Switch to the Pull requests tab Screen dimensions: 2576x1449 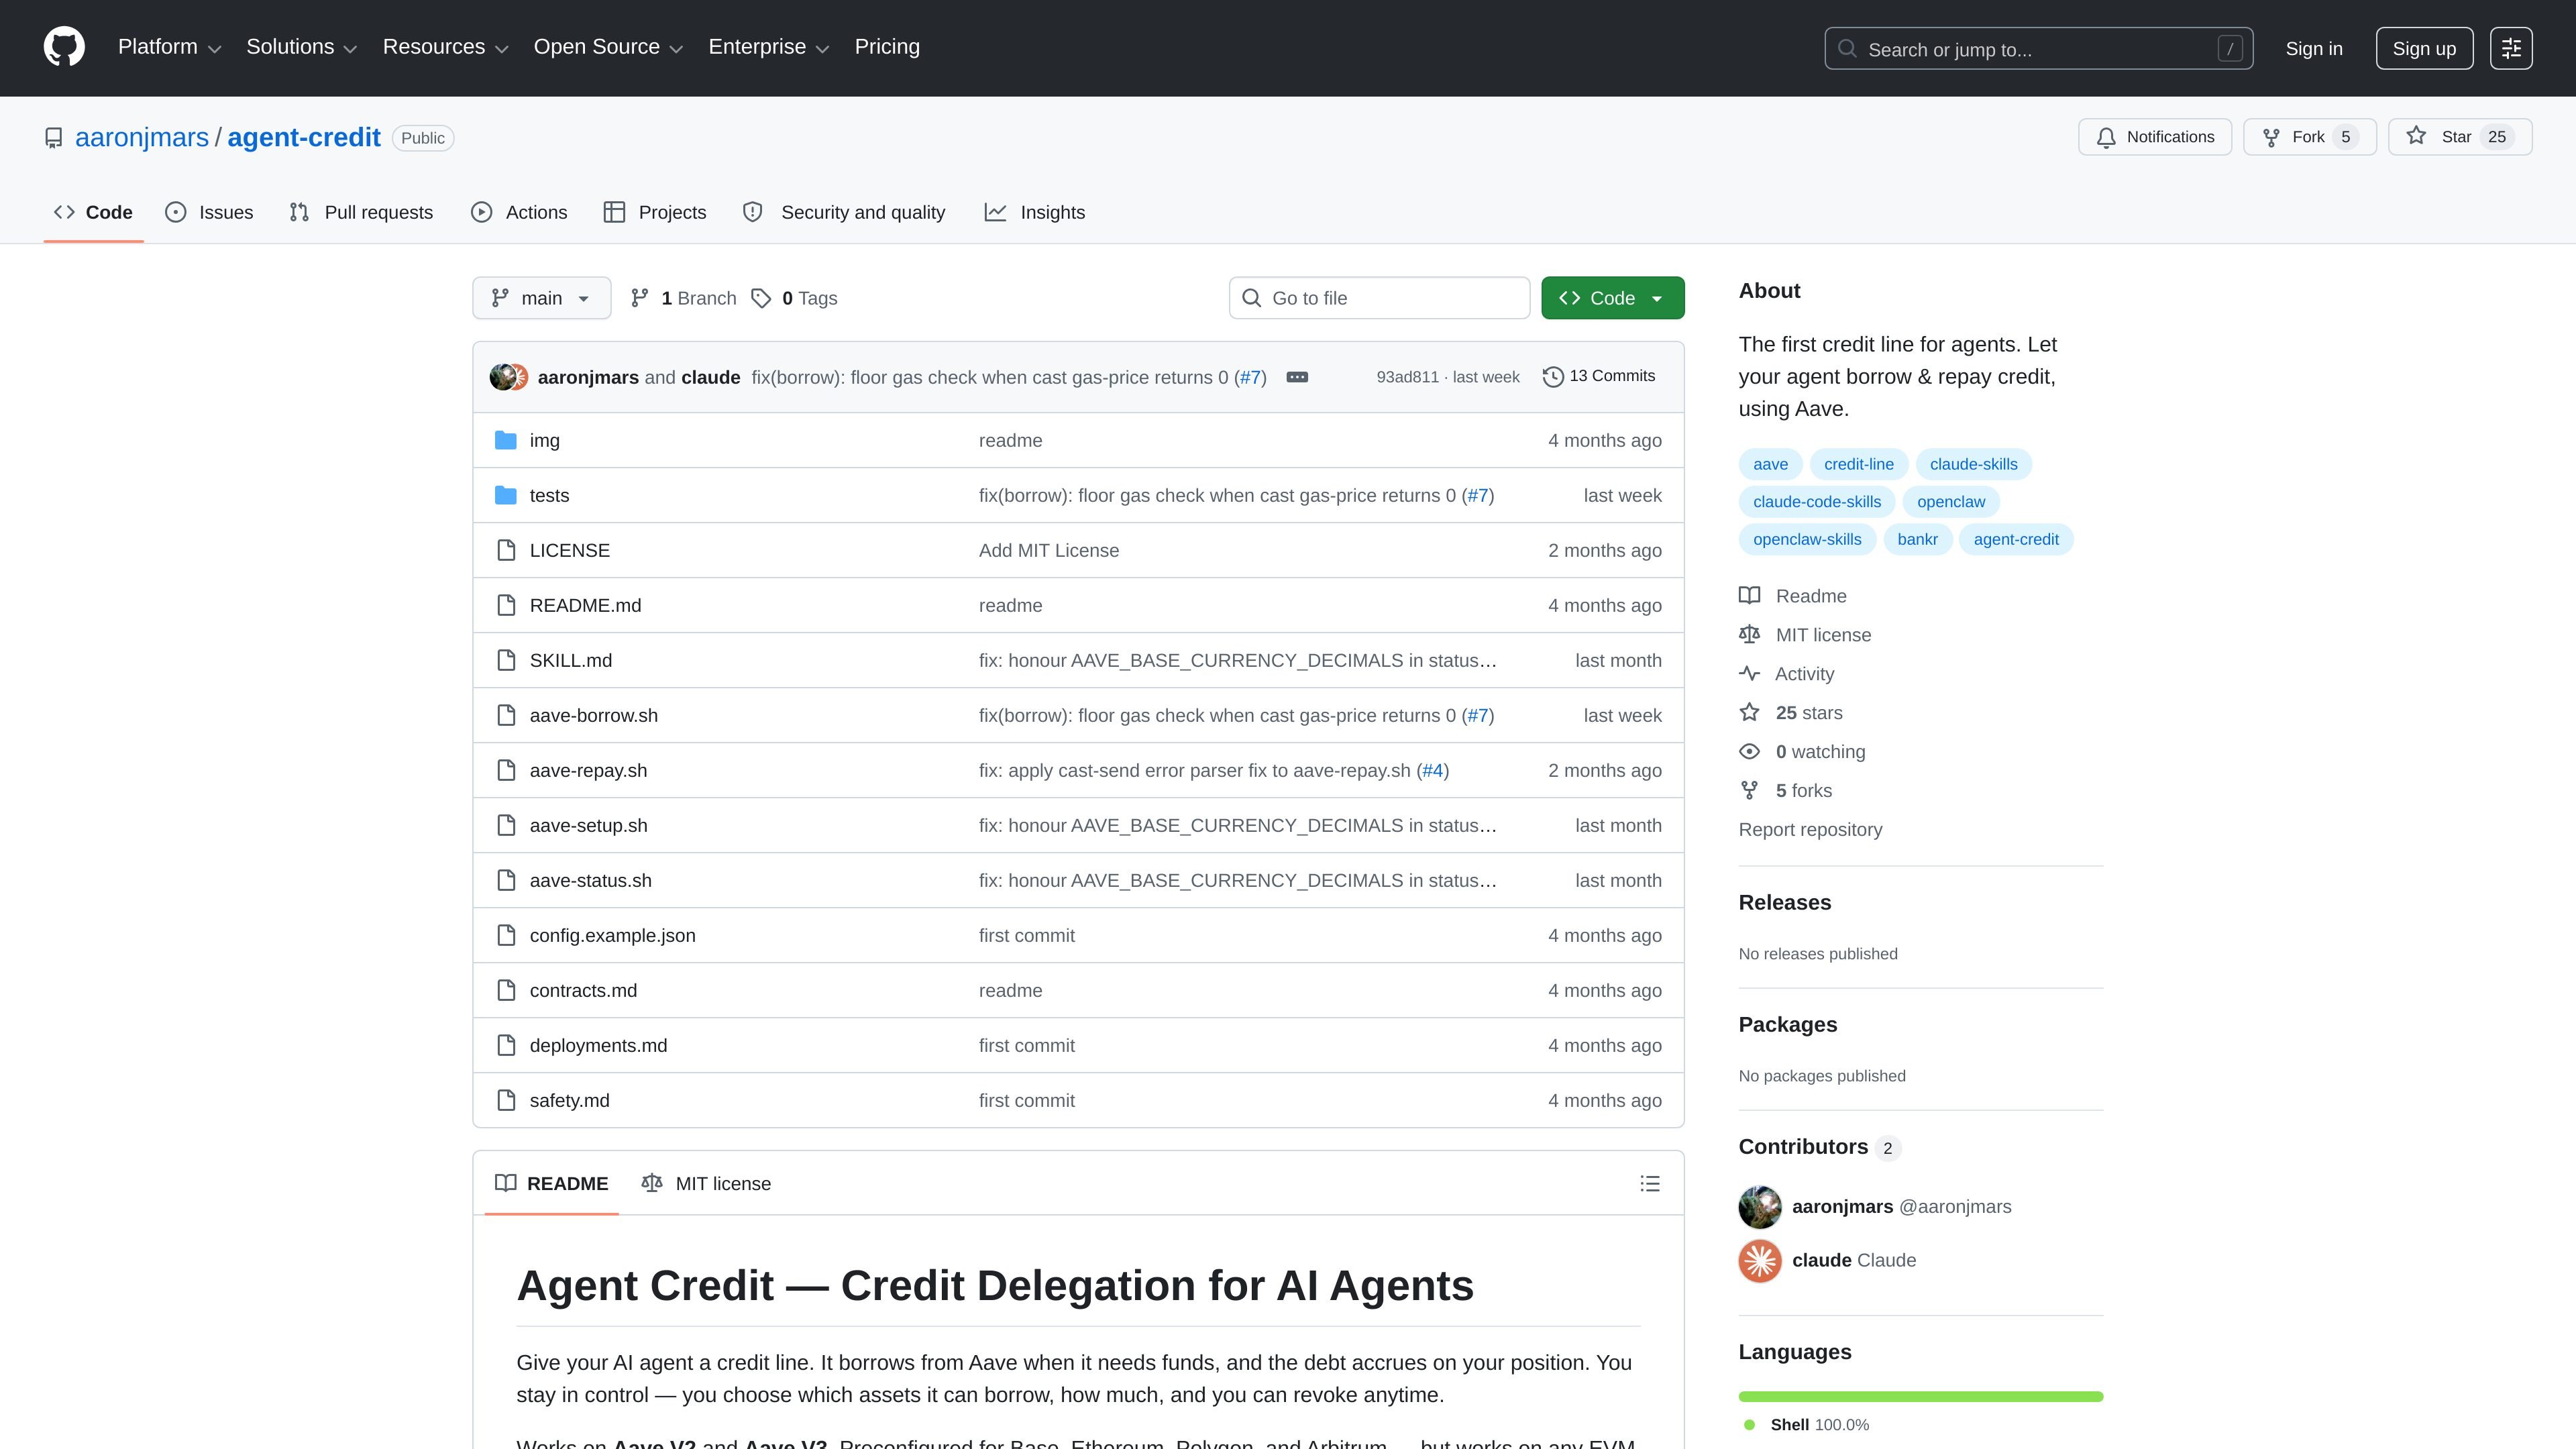[361, 212]
